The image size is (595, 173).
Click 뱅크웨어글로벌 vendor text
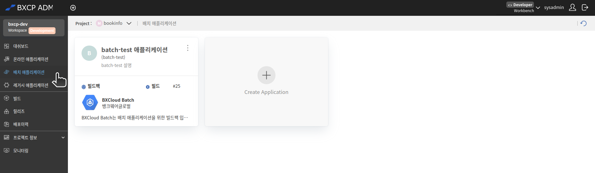coord(116,106)
